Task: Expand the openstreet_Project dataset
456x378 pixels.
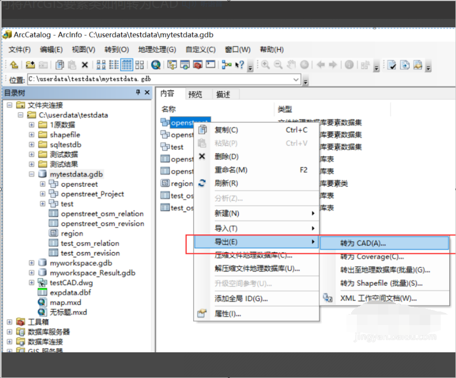Action: (x=43, y=194)
